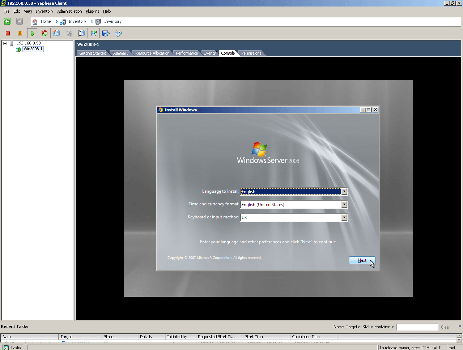The width and height of the screenshot is (463, 350).
Task: Expand the breadcrumb arrow before the second Inventory
Action: click(x=92, y=22)
